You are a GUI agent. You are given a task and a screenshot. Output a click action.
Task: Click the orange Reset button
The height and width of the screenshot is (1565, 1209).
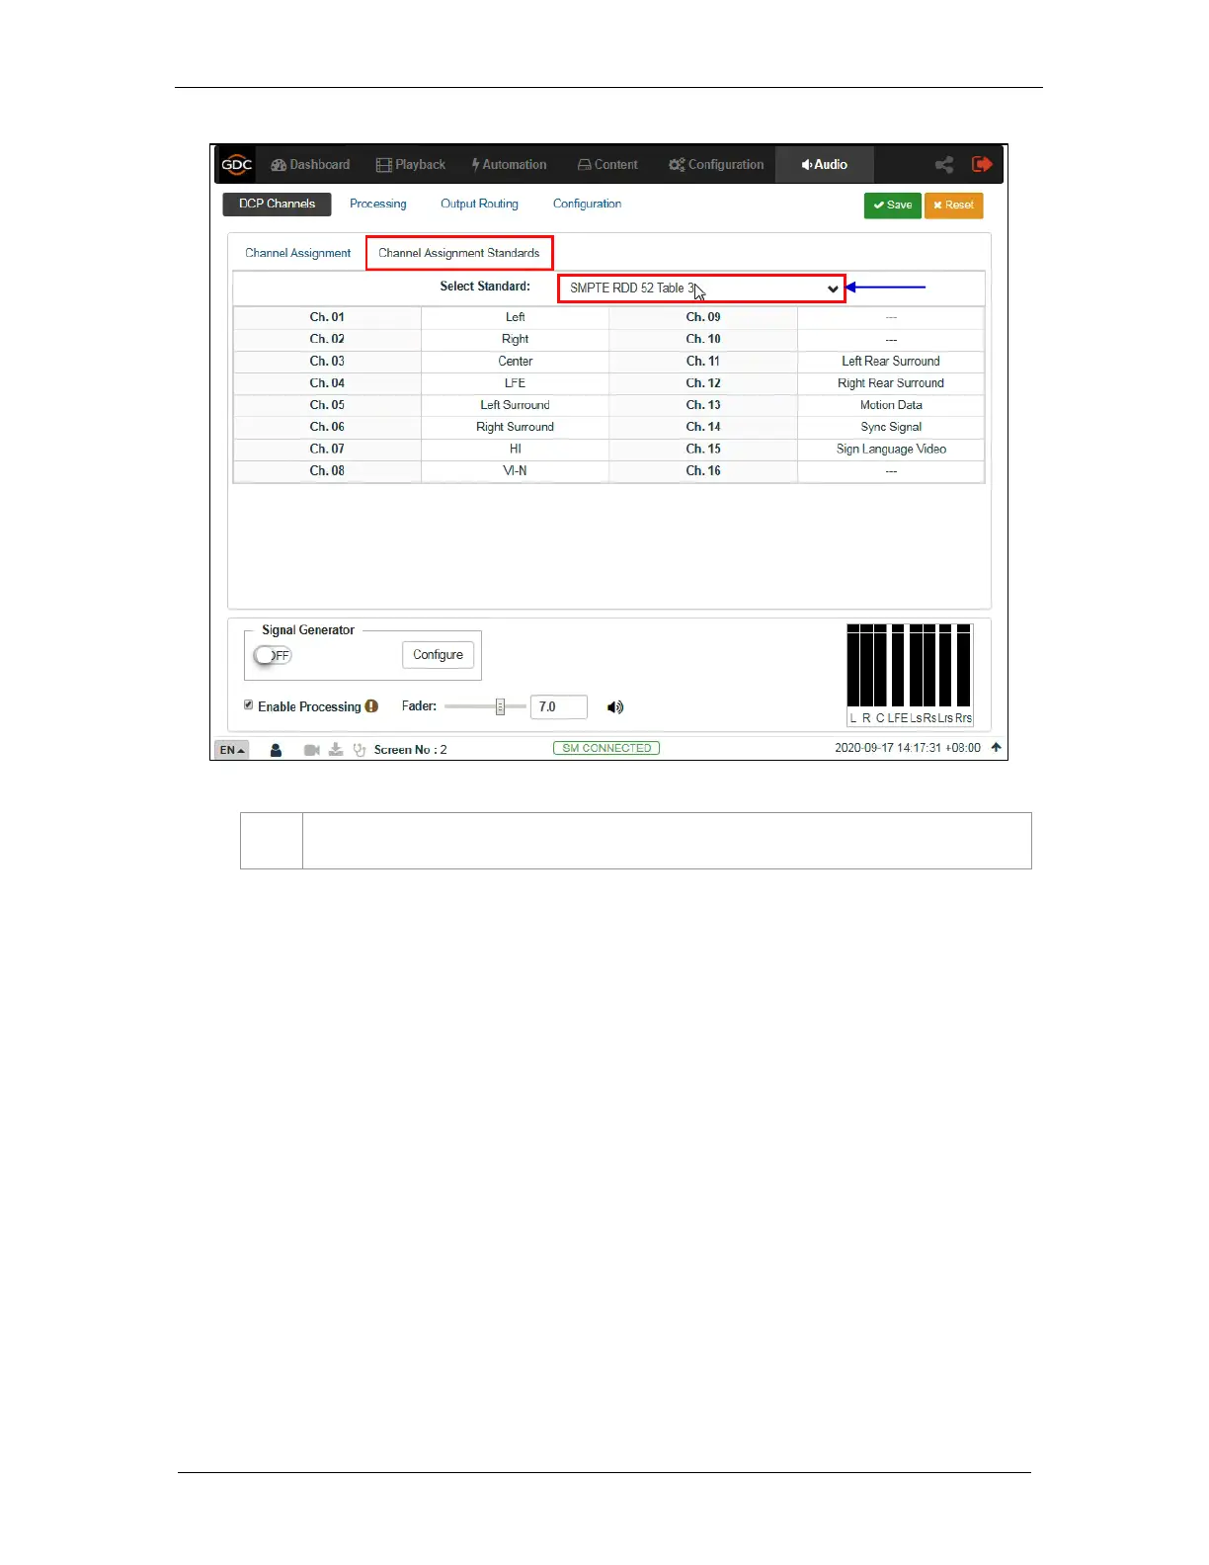[x=953, y=206]
